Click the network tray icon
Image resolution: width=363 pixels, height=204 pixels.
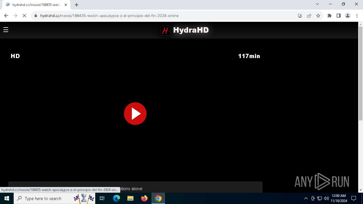pos(320,198)
